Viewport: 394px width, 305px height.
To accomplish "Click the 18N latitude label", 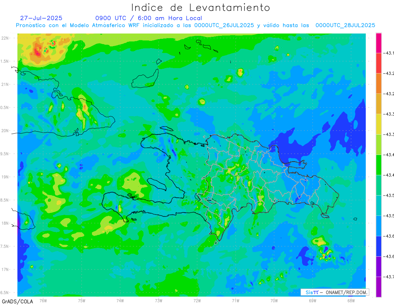I will coord(5,223).
